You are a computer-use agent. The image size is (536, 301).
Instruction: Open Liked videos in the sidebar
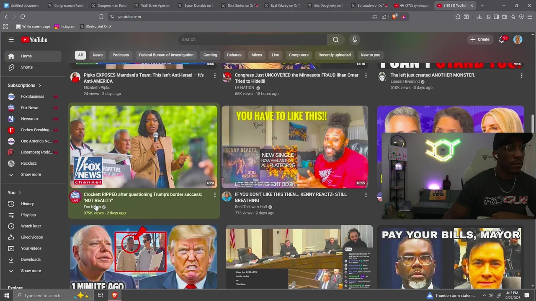33,237
